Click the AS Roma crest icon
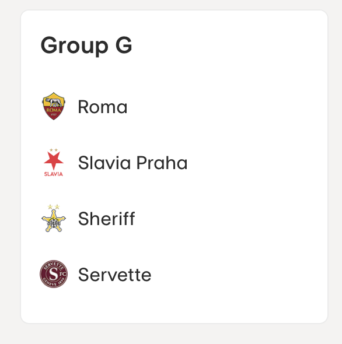 [54, 106]
